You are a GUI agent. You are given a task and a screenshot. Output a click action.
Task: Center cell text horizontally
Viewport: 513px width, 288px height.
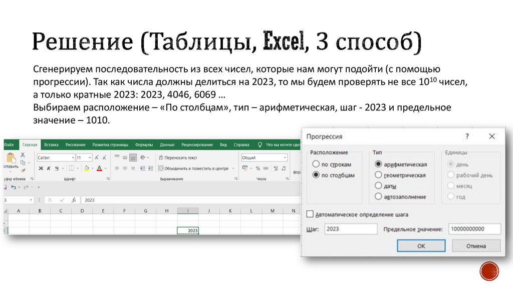[x=125, y=168]
